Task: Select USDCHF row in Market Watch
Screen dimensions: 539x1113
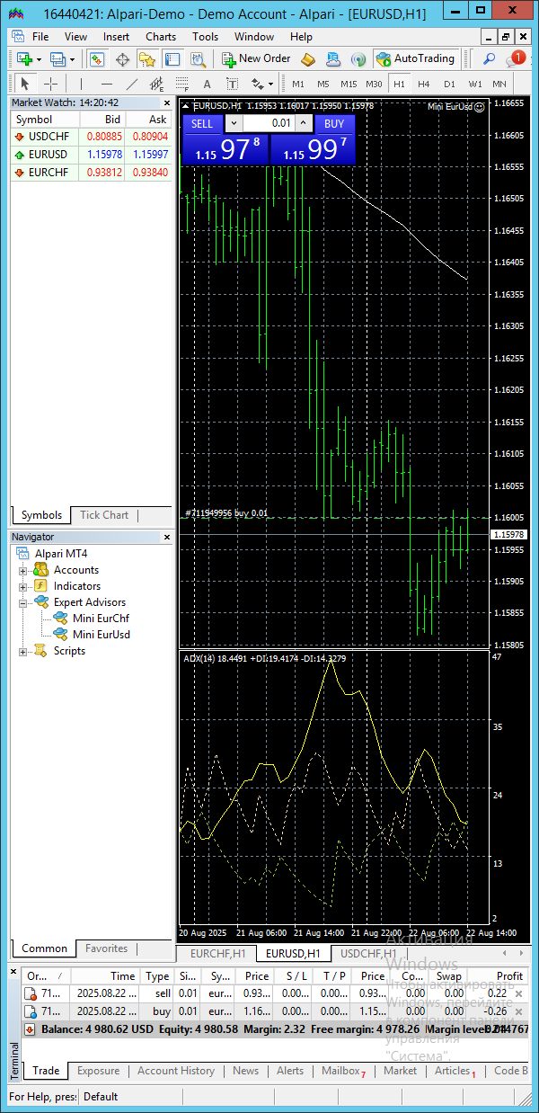Action: pyautogui.click(x=91, y=137)
